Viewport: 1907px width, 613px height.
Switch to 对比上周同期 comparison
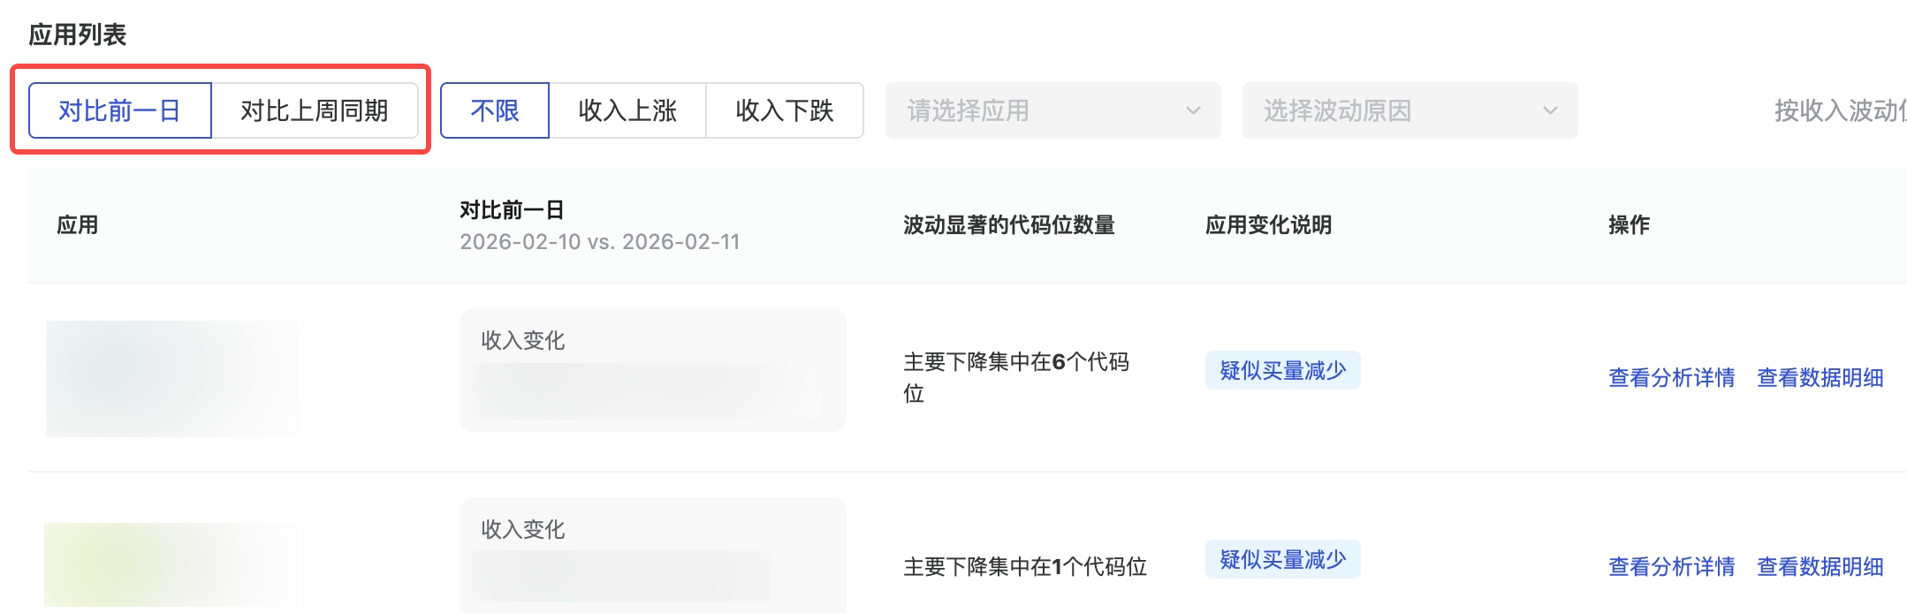[315, 110]
